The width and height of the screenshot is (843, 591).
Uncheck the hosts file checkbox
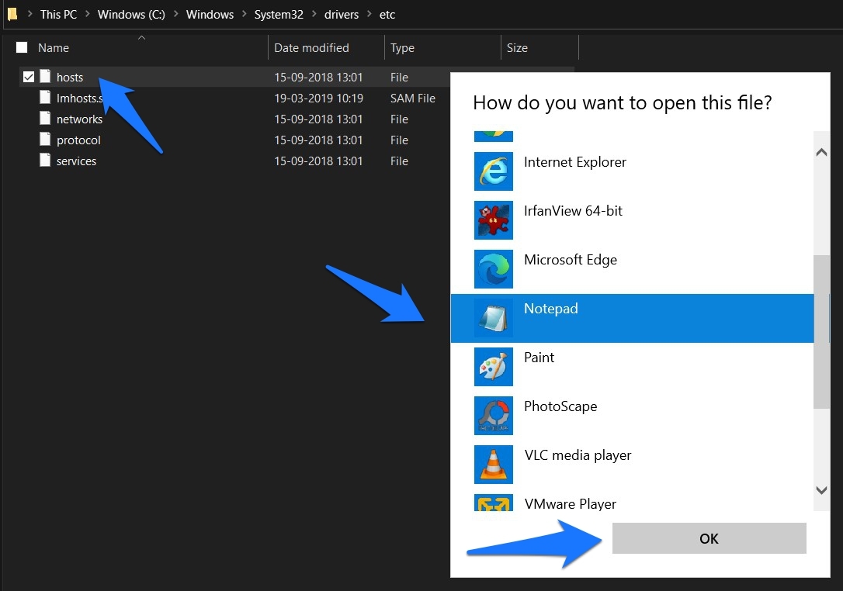29,77
